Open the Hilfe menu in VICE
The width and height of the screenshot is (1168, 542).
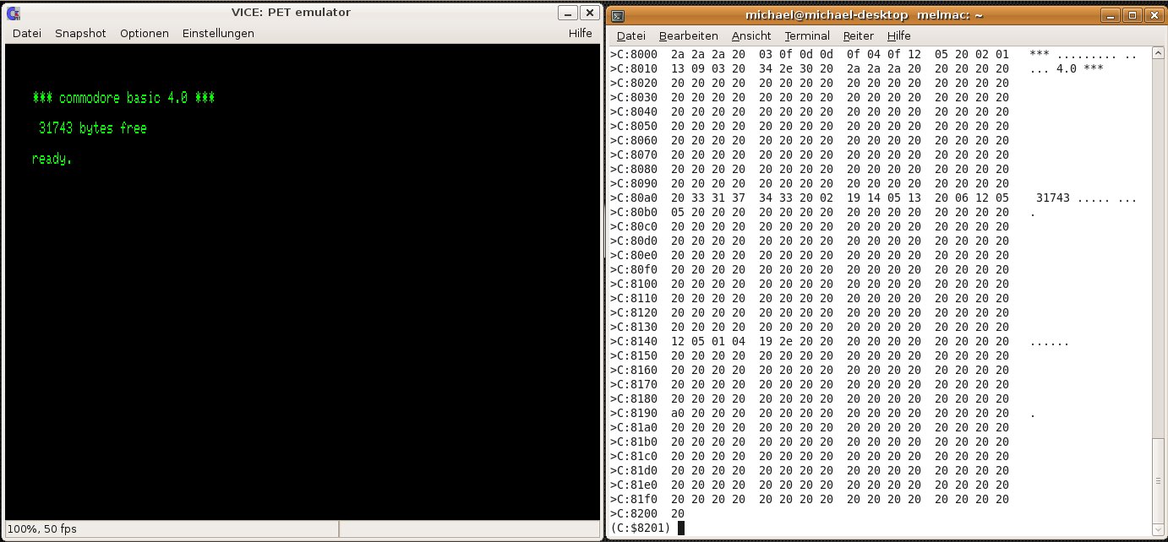581,34
